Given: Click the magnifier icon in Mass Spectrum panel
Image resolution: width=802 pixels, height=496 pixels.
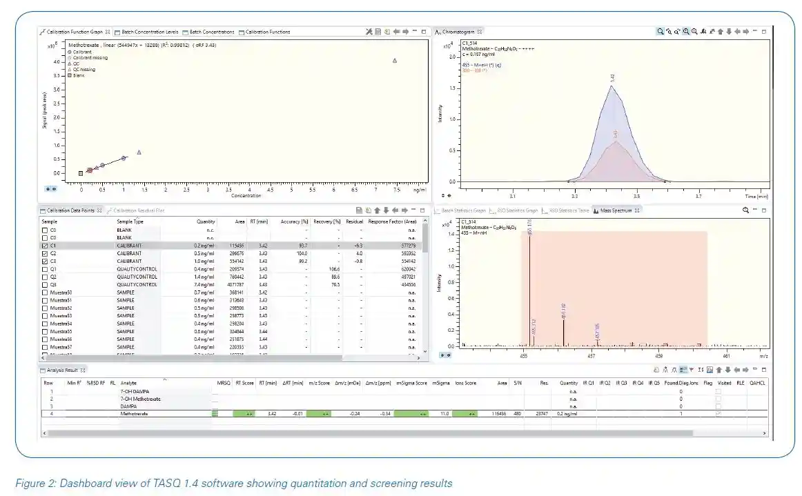Looking at the screenshot, I should pos(745,210).
